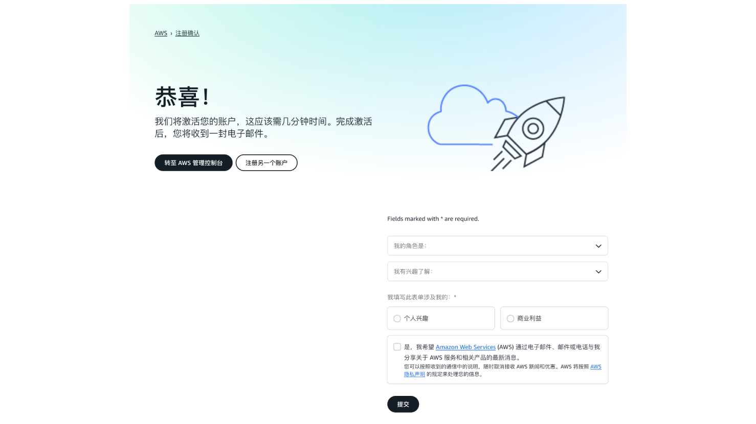Open the AWS 隐私声明 privacy link

[503, 370]
